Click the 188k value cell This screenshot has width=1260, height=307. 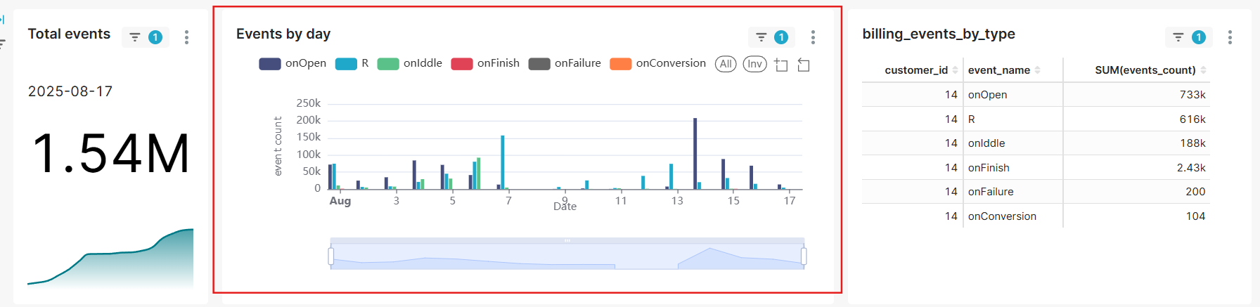coord(1136,143)
